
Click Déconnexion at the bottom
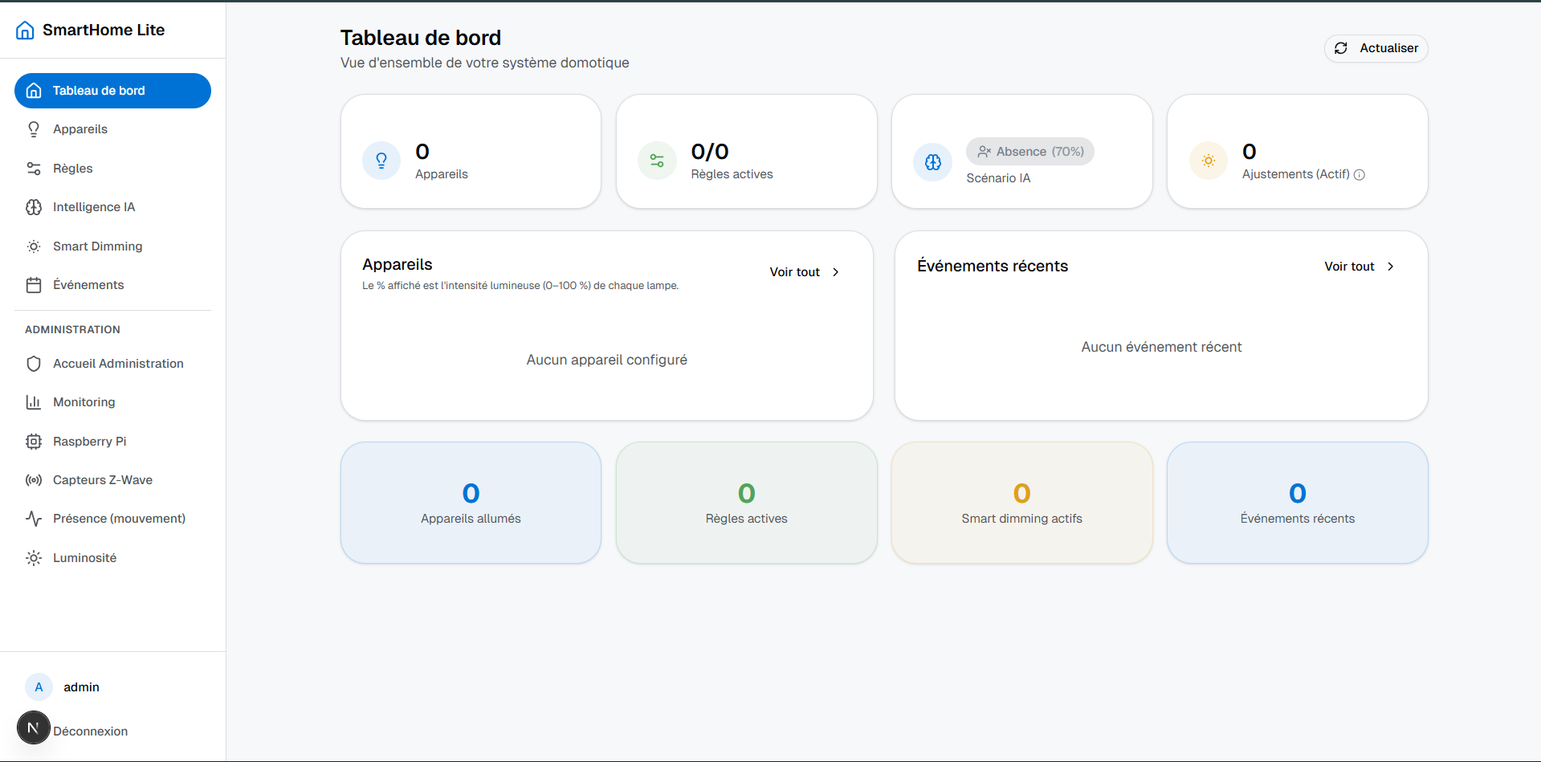click(90, 731)
